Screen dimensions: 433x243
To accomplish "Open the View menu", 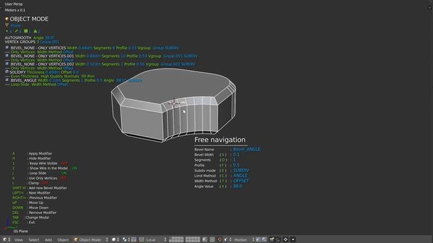I will pyautogui.click(x=19, y=240).
